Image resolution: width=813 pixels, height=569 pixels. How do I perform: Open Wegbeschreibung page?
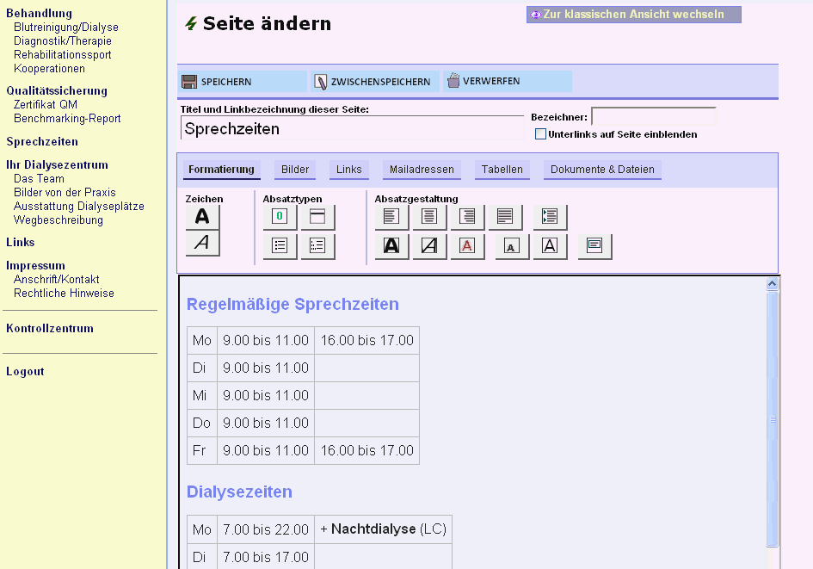point(59,220)
